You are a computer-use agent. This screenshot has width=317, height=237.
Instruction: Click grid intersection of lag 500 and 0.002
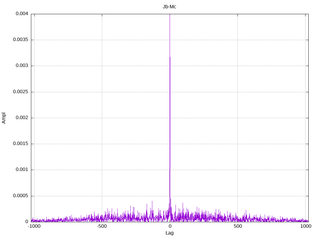237,118
